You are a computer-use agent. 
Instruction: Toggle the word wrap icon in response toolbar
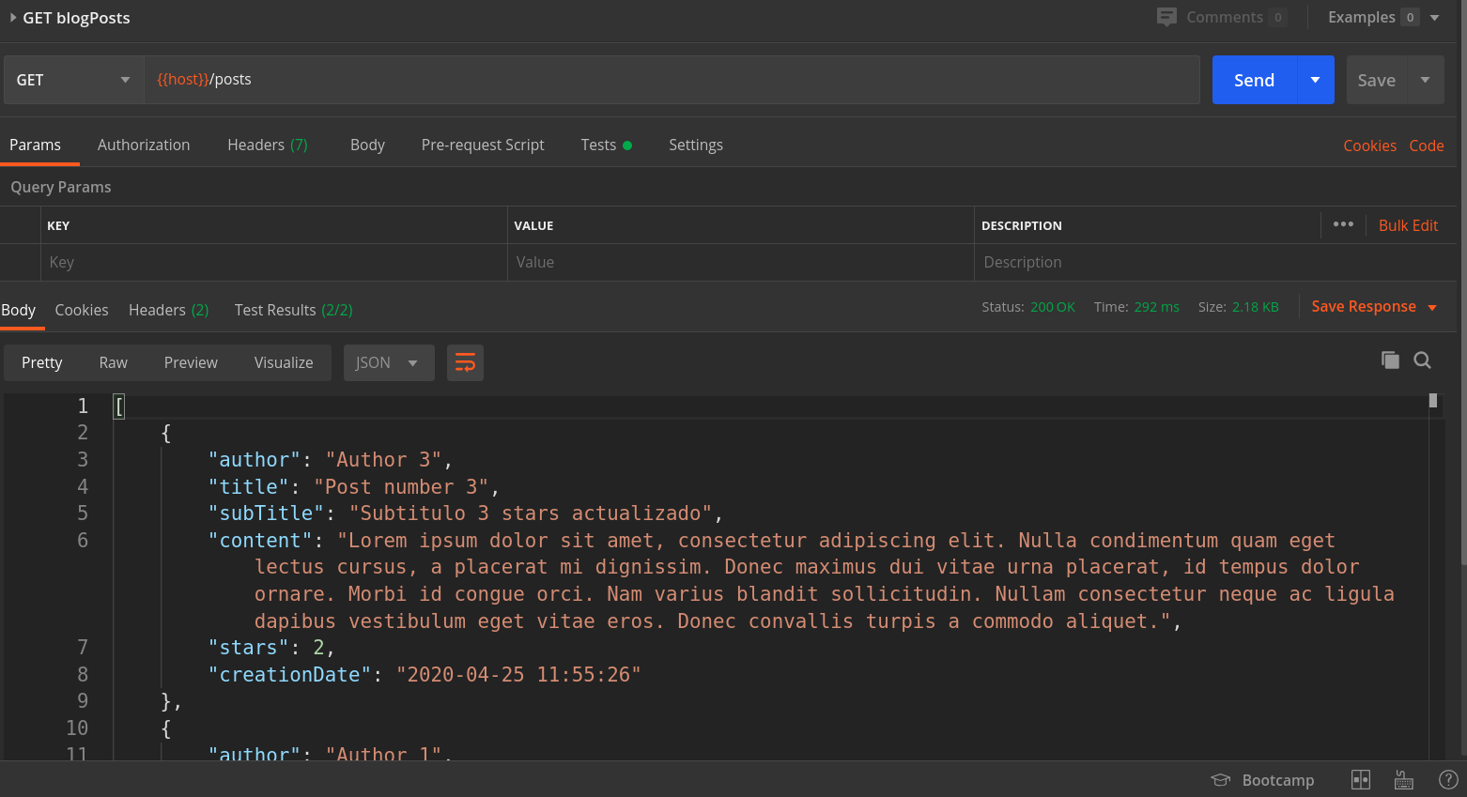click(465, 362)
